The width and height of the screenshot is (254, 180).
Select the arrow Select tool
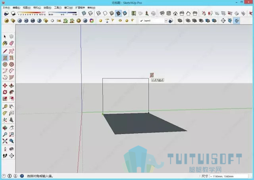5,37
